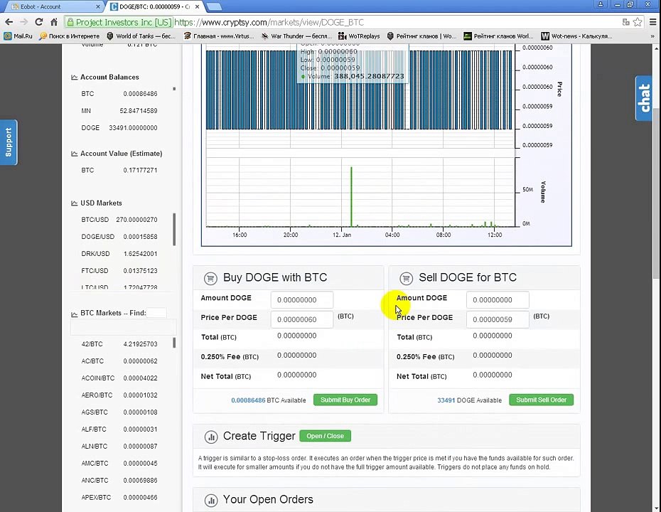Click the Sell DOGE cart icon
Image resolution: width=661 pixels, height=512 pixels.
[406, 278]
